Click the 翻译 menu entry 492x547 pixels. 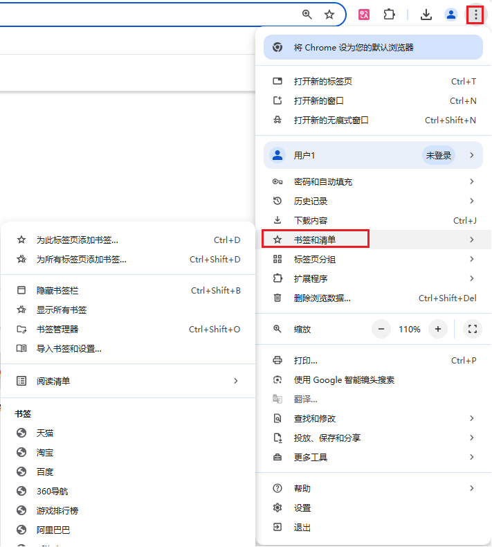(373, 399)
